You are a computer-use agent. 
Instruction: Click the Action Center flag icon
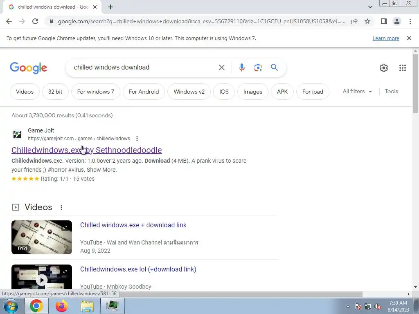(358, 307)
